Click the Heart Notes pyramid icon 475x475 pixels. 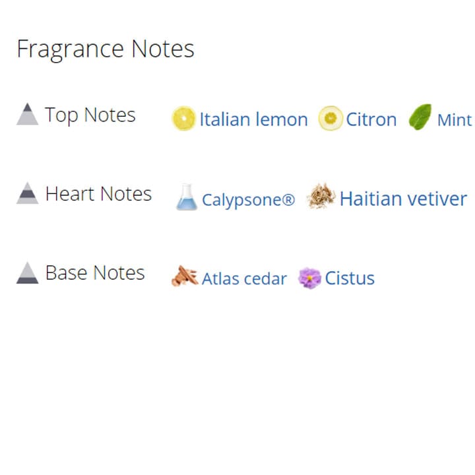pos(28,193)
